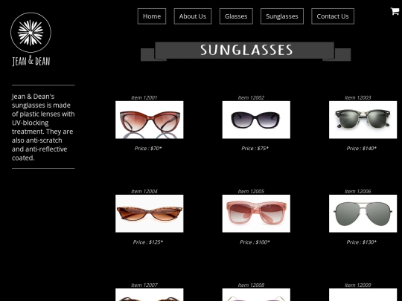Click the Jean & Dean brand name text
This screenshot has width=402, height=301.
[31, 61]
